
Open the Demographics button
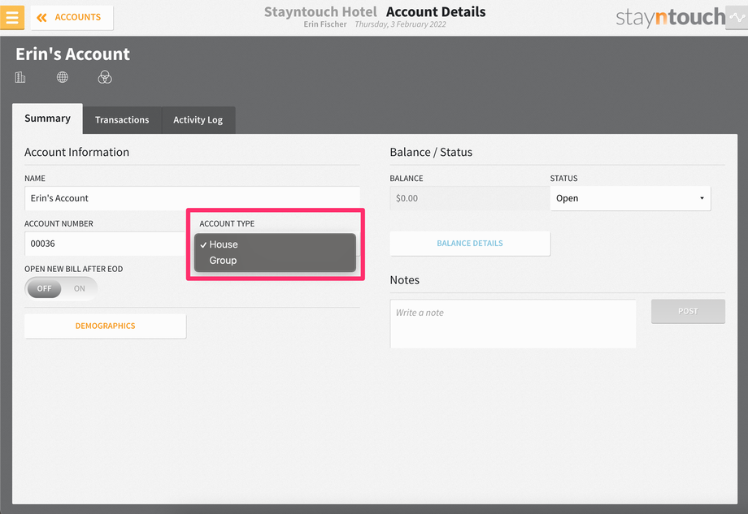click(106, 326)
